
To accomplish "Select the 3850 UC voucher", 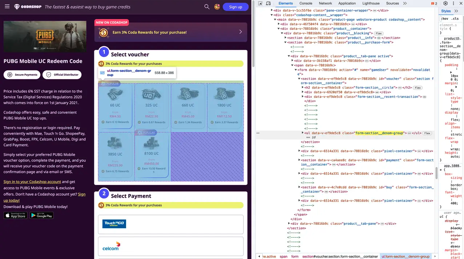I will [x=115, y=155].
